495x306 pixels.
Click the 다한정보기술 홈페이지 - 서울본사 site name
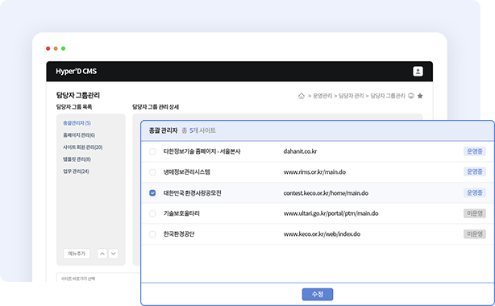pos(202,151)
